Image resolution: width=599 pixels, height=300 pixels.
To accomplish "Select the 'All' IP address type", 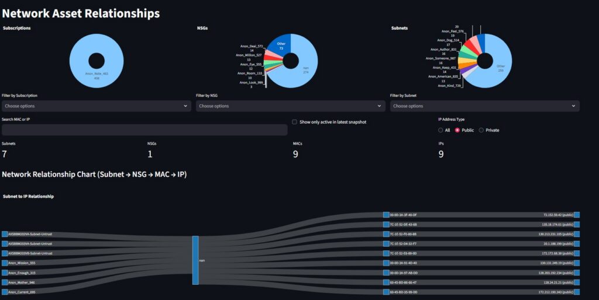I will point(440,130).
